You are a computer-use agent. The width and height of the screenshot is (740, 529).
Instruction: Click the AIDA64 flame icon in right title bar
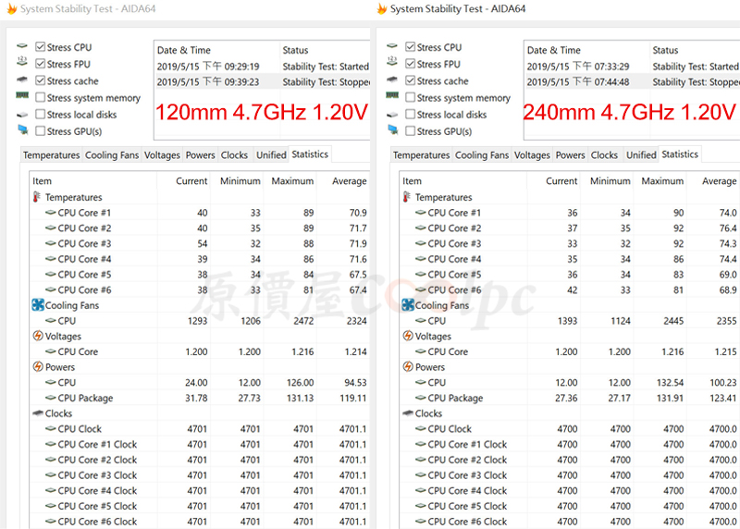point(382,8)
